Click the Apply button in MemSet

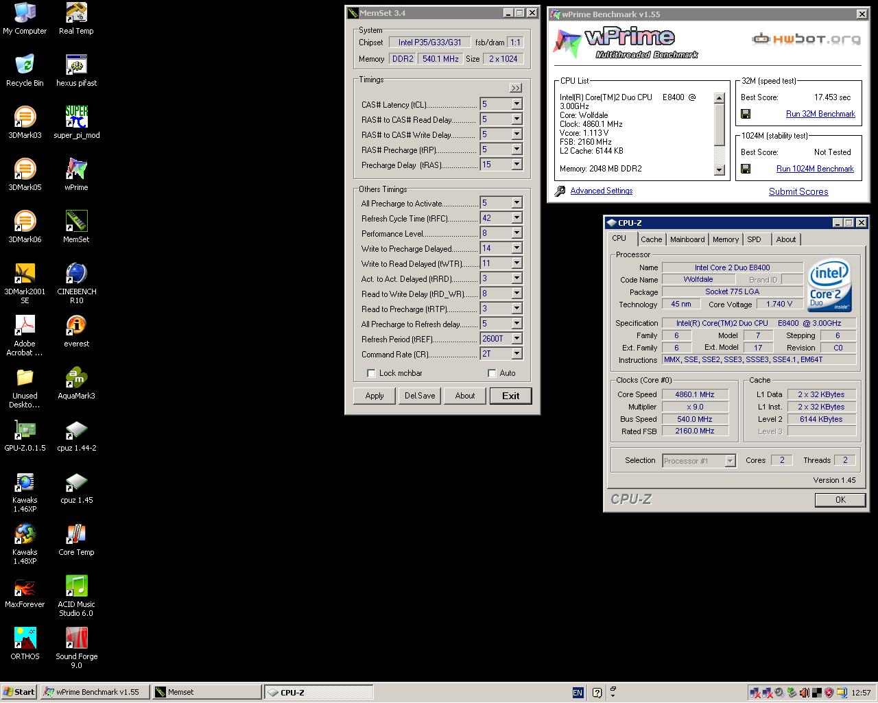375,396
